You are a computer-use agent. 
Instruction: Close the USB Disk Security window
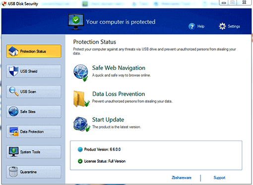tap(244, 2)
